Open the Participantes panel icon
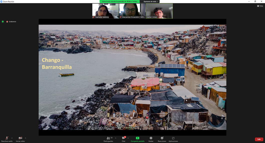The height and width of the screenshot is (143, 265). (x=108, y=138)
